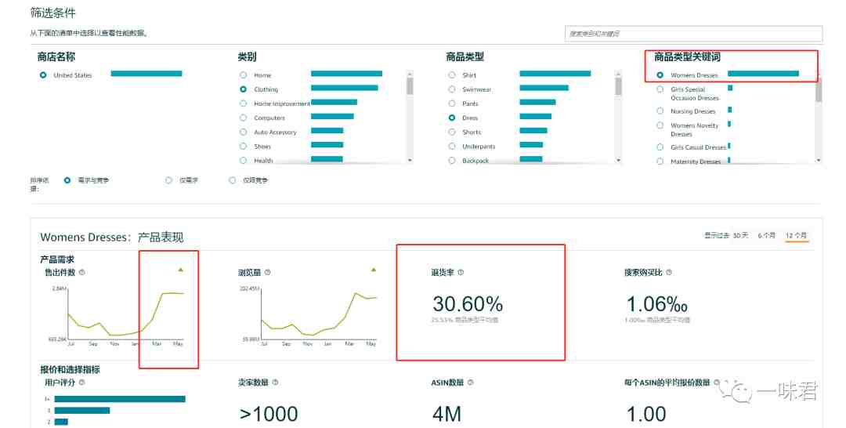Viewport: 846px width, 428px height.
Task: Sort by 需求与竞争 option
Action: (x=67, y=180)
